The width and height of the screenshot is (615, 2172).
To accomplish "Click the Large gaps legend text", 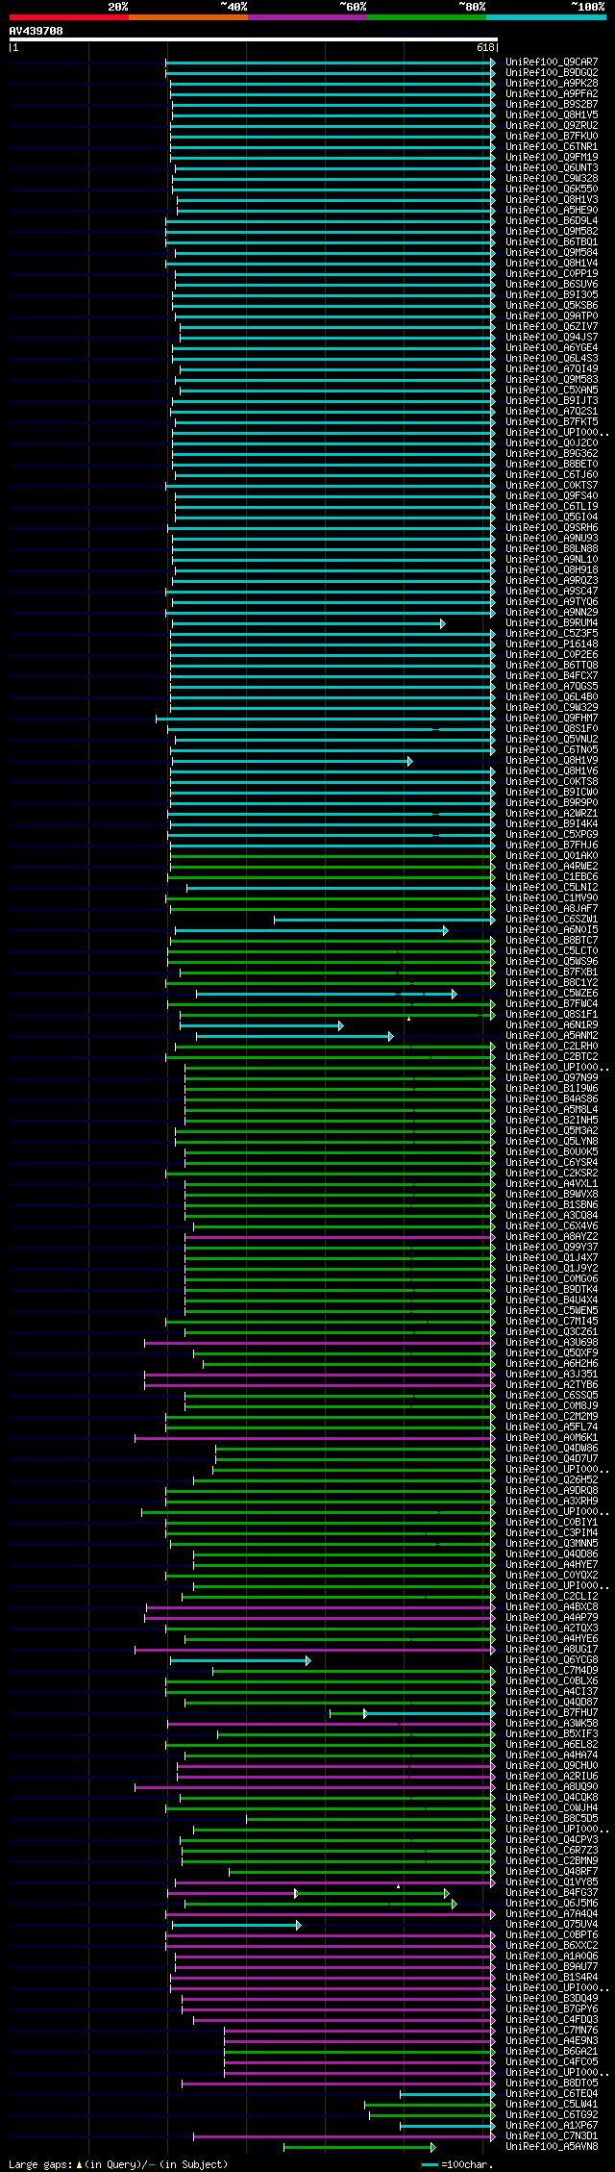I will pyautogui.click(x=118, y=2164).
